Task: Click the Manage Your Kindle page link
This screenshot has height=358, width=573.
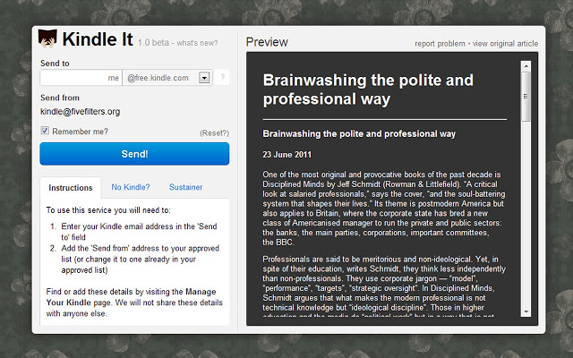Action: tap(131, 297)
